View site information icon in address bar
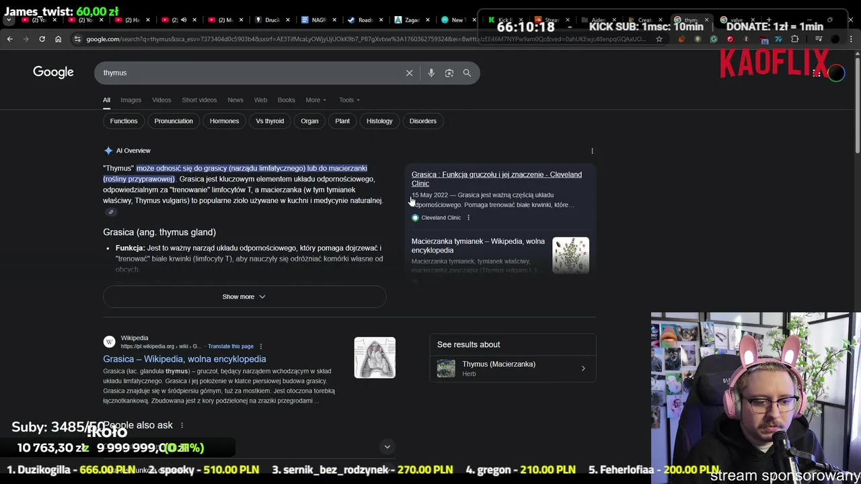861x484 pixels. 78,39
